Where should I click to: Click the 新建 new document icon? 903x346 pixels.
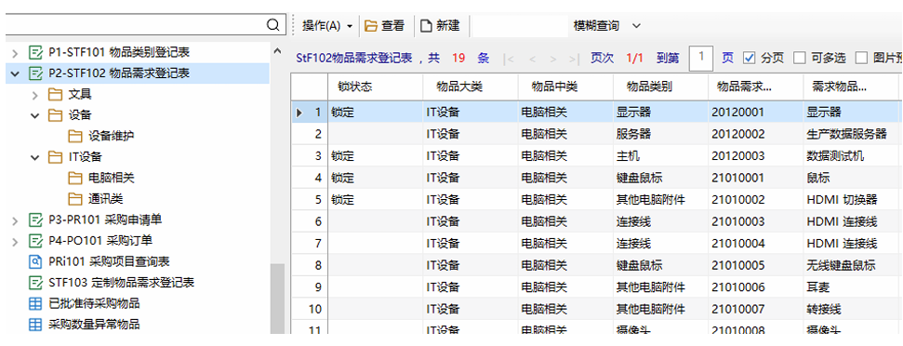coord(426,26)
